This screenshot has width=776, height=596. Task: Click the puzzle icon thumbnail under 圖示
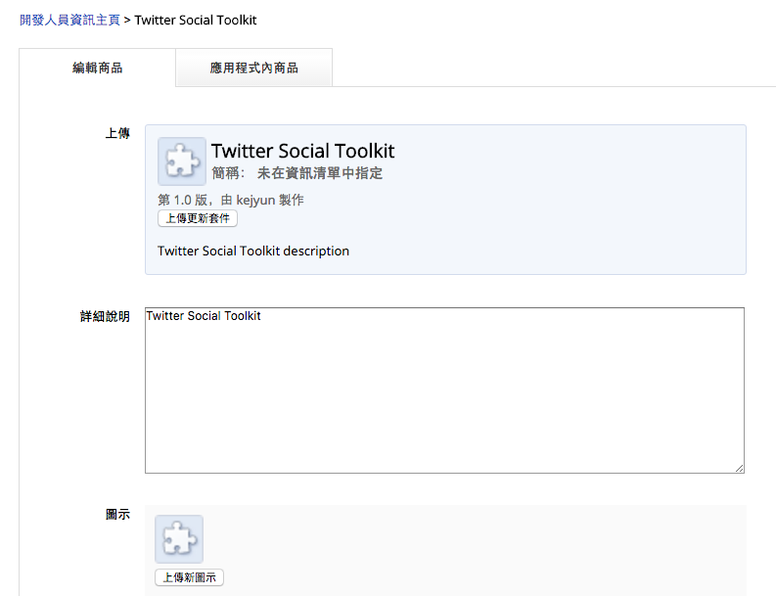click(179, 539)
